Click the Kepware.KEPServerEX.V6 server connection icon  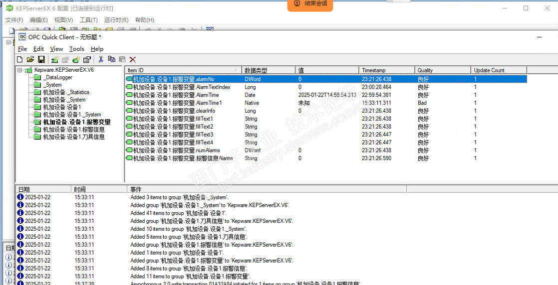pyautogui.click(x=30, y=70)
